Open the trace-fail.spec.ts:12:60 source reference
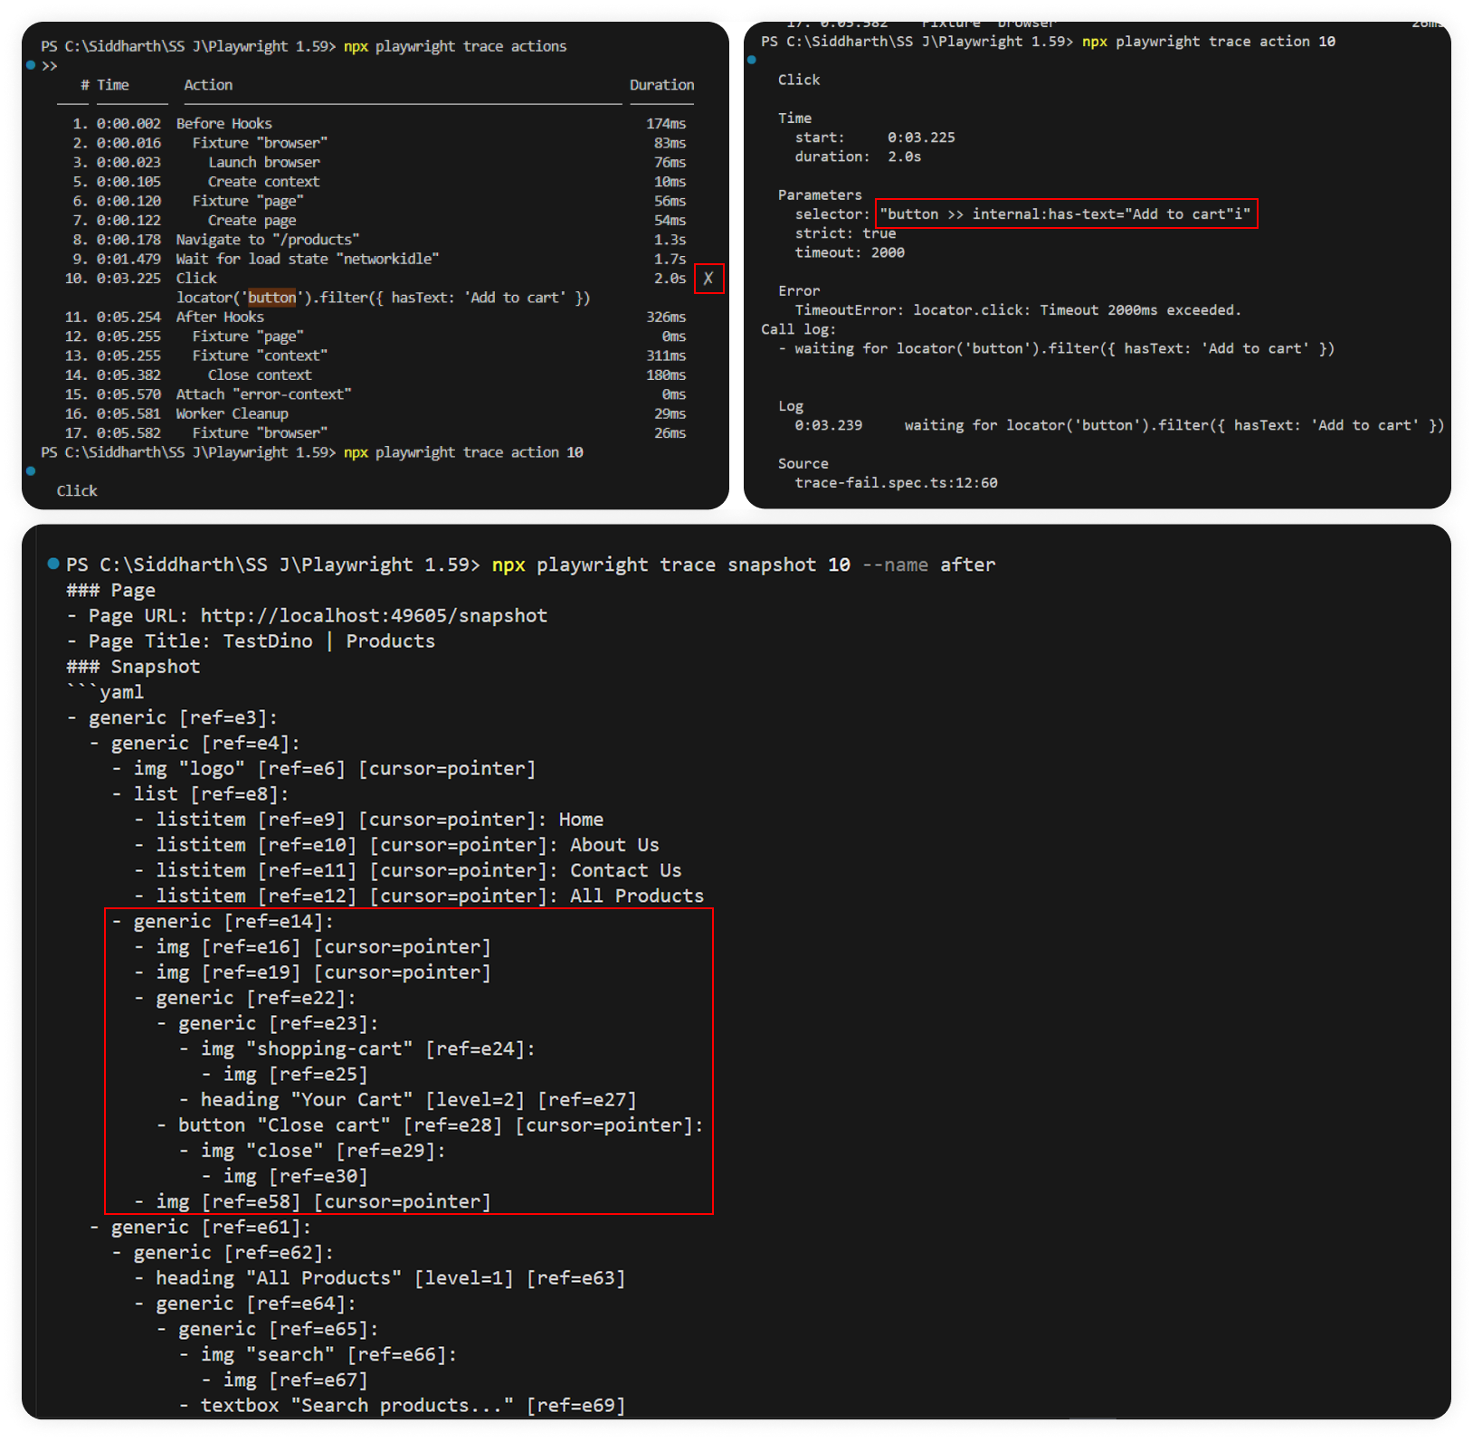Viewport: 1473px width, 1442px height. point(895,483)
